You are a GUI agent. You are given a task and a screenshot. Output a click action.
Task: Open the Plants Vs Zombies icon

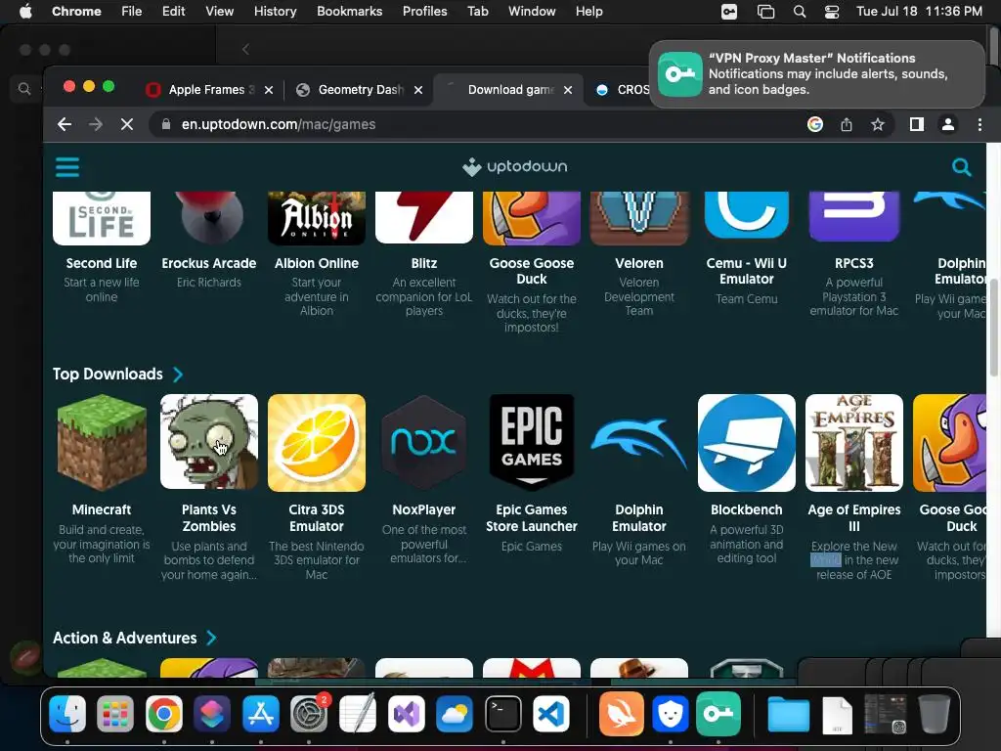(x=209, y=443)
